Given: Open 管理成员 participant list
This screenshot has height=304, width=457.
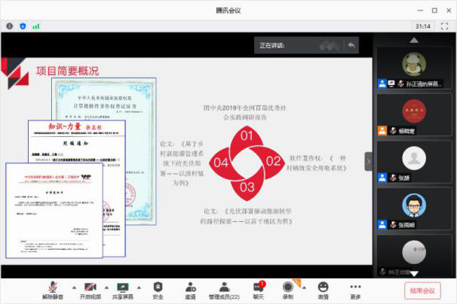Looking at the screenshot, I should pyautogui.click(x=224, y=287).
